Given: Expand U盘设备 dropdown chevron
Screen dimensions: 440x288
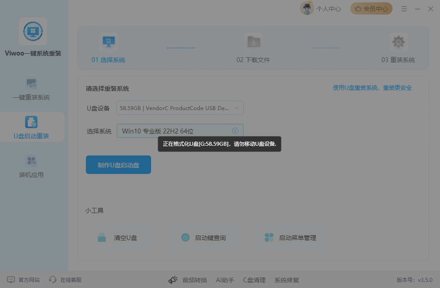Looking at the screenshot, I should (237, 108).
